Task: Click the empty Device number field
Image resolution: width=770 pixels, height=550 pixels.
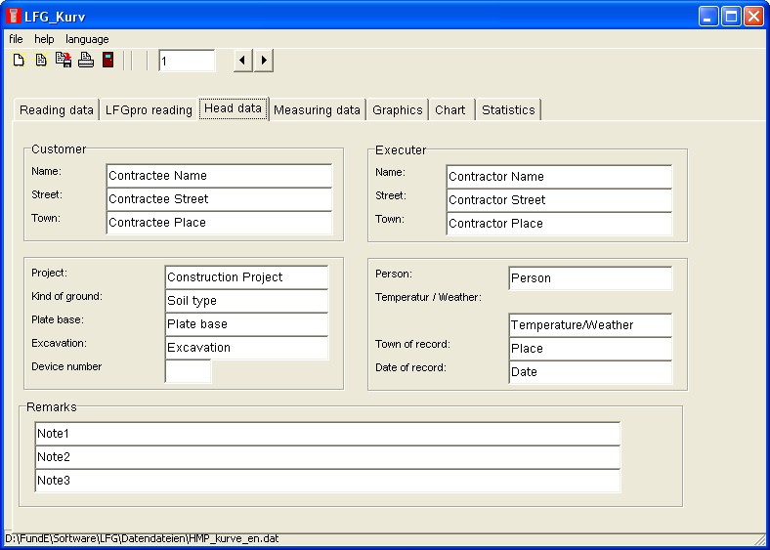Action: click(188, 371)
